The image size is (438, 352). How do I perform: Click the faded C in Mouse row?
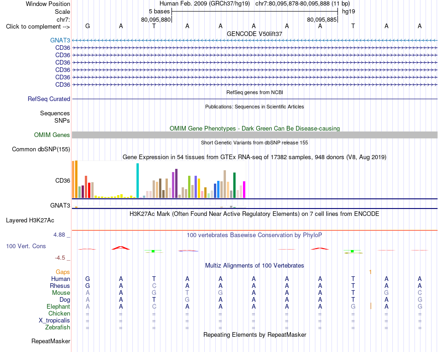click(420, 293)
